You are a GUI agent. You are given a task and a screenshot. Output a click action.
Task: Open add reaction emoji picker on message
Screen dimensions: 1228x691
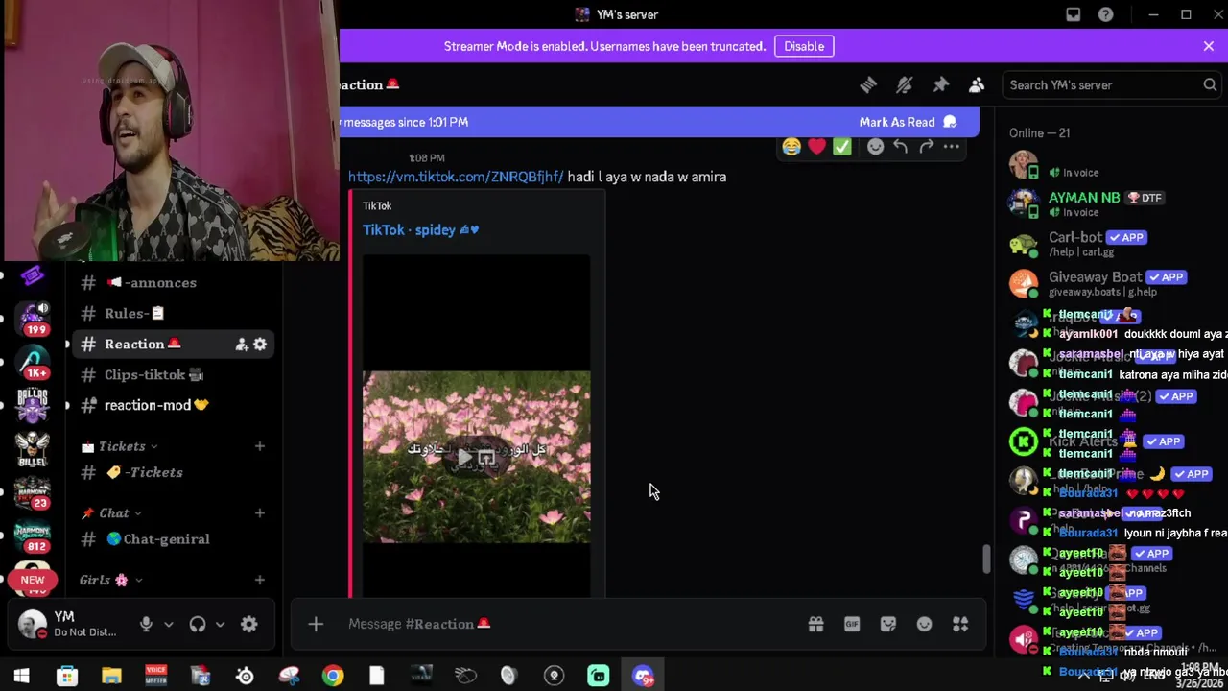[875, 146]
